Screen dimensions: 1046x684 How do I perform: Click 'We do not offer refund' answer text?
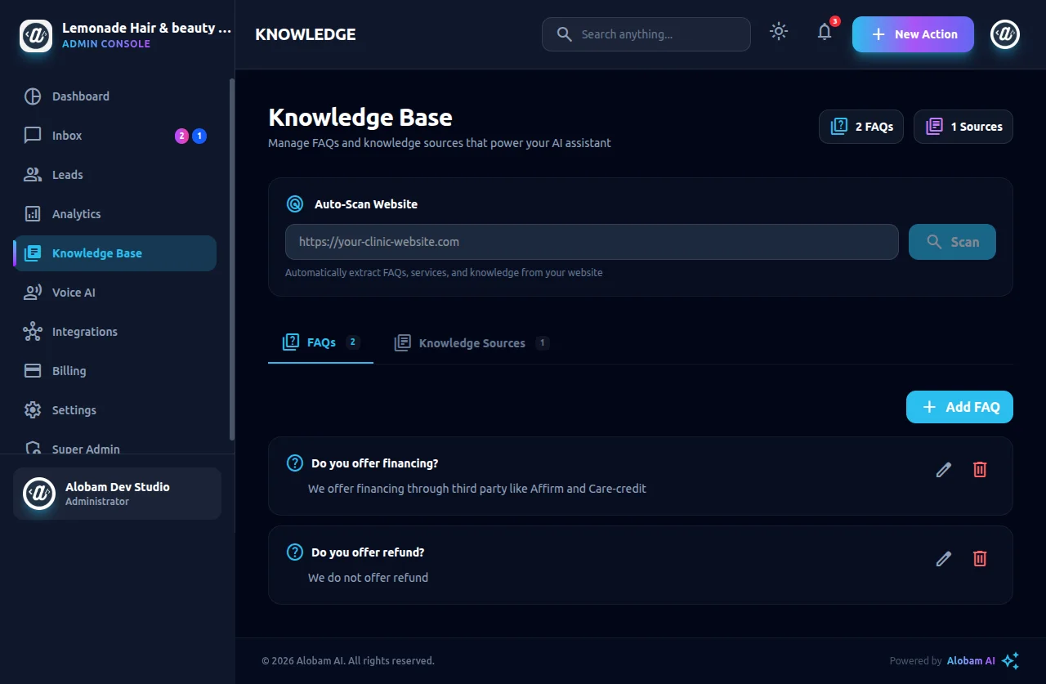[x=368, y=578]
